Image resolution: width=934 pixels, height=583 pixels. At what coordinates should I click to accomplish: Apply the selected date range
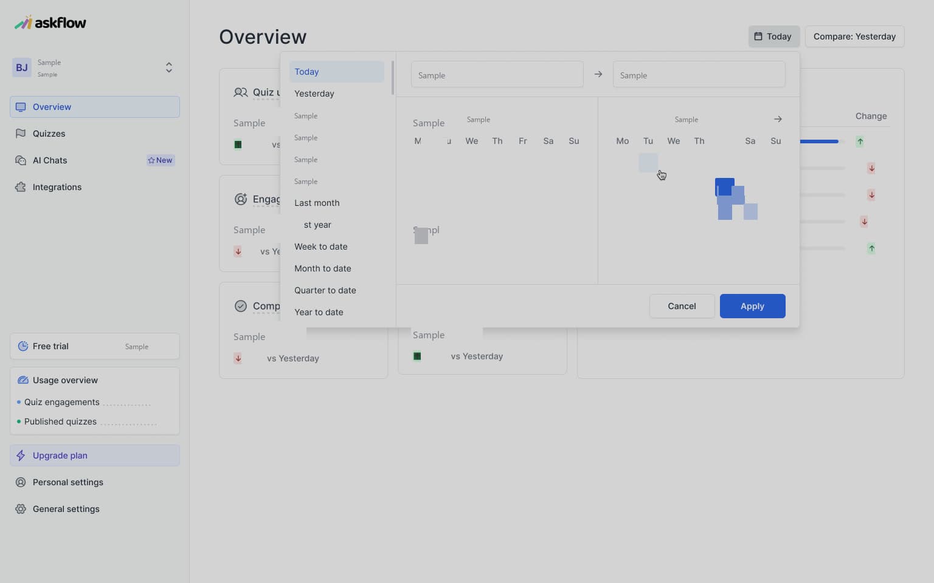[x=753, y=306]
